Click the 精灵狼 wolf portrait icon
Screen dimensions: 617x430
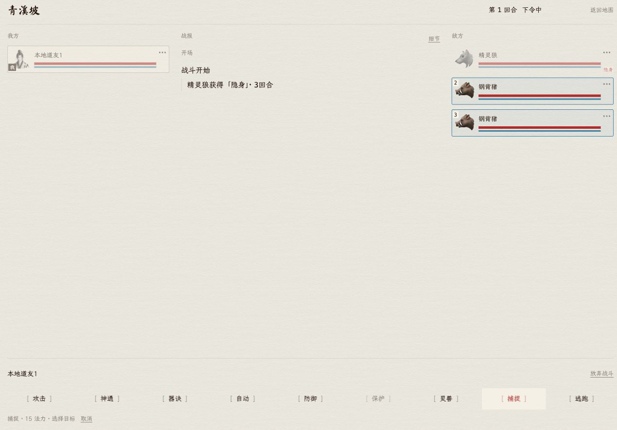pos(464,59)
